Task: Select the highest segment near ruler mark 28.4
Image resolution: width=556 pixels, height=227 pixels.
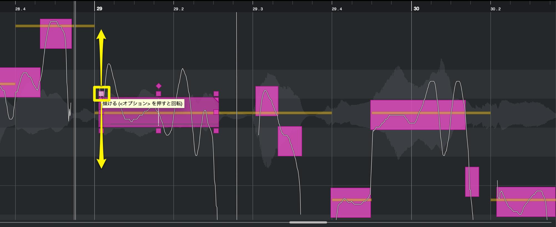Action: [x=56, y=34]
